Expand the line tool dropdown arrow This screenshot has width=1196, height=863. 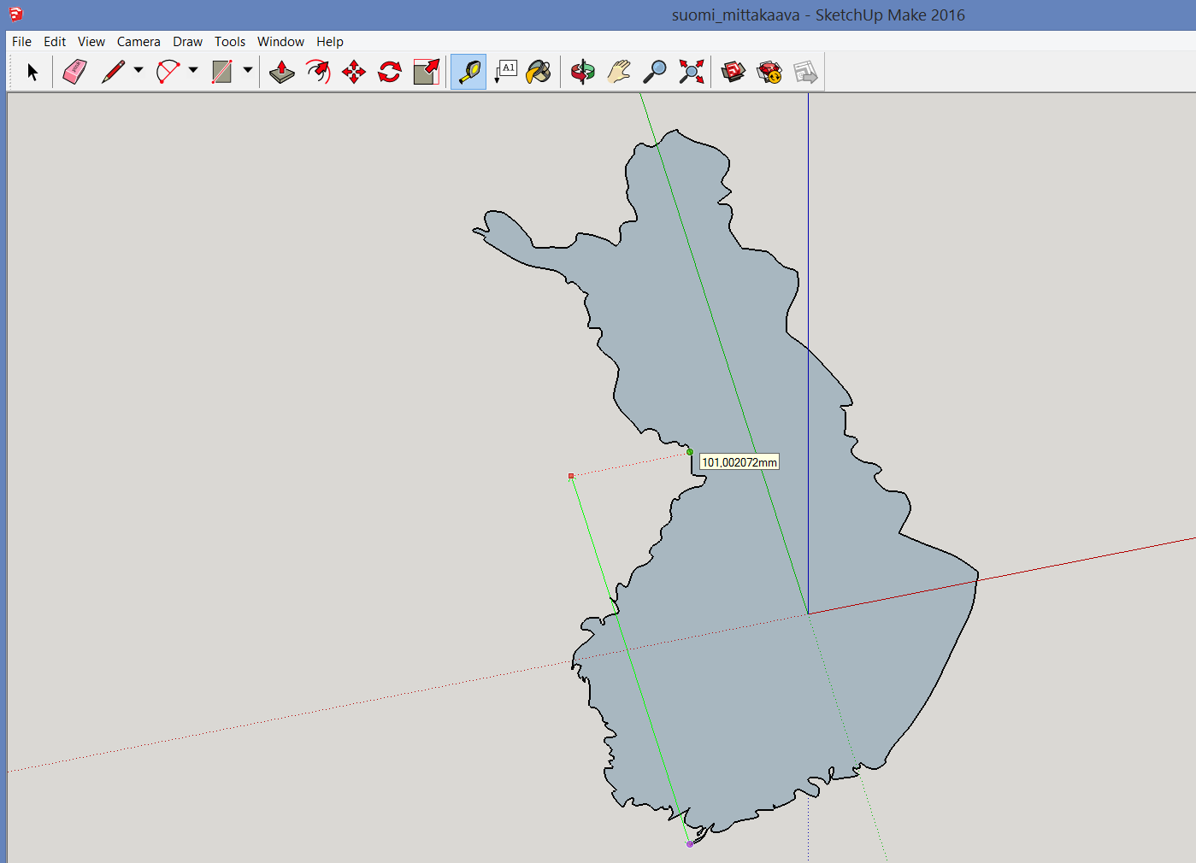[138, 71]
